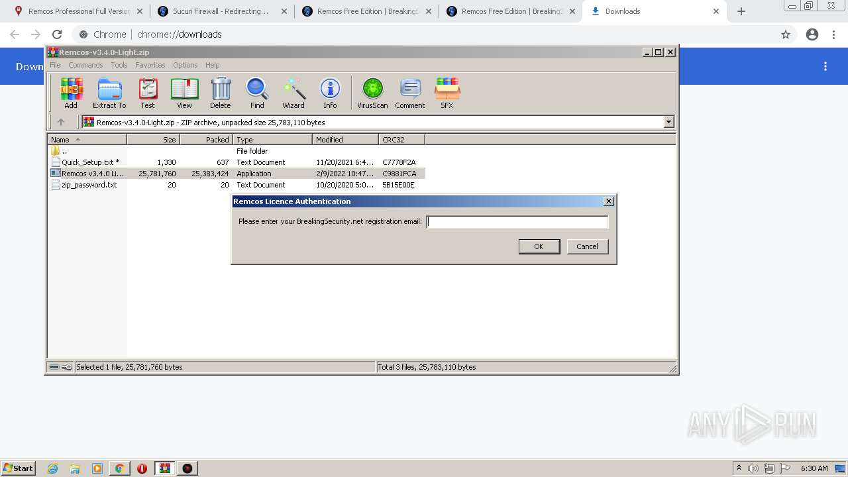The image size is (848, 477).
Task: Expand the archive path dropdown
Action: (668, 122)
